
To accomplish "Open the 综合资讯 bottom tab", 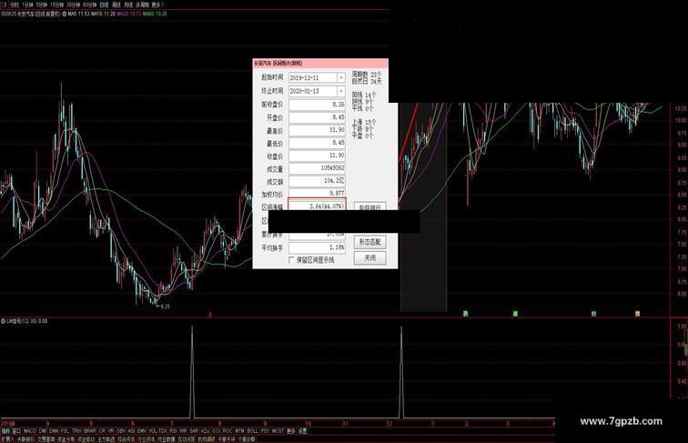I will point(126,438).
